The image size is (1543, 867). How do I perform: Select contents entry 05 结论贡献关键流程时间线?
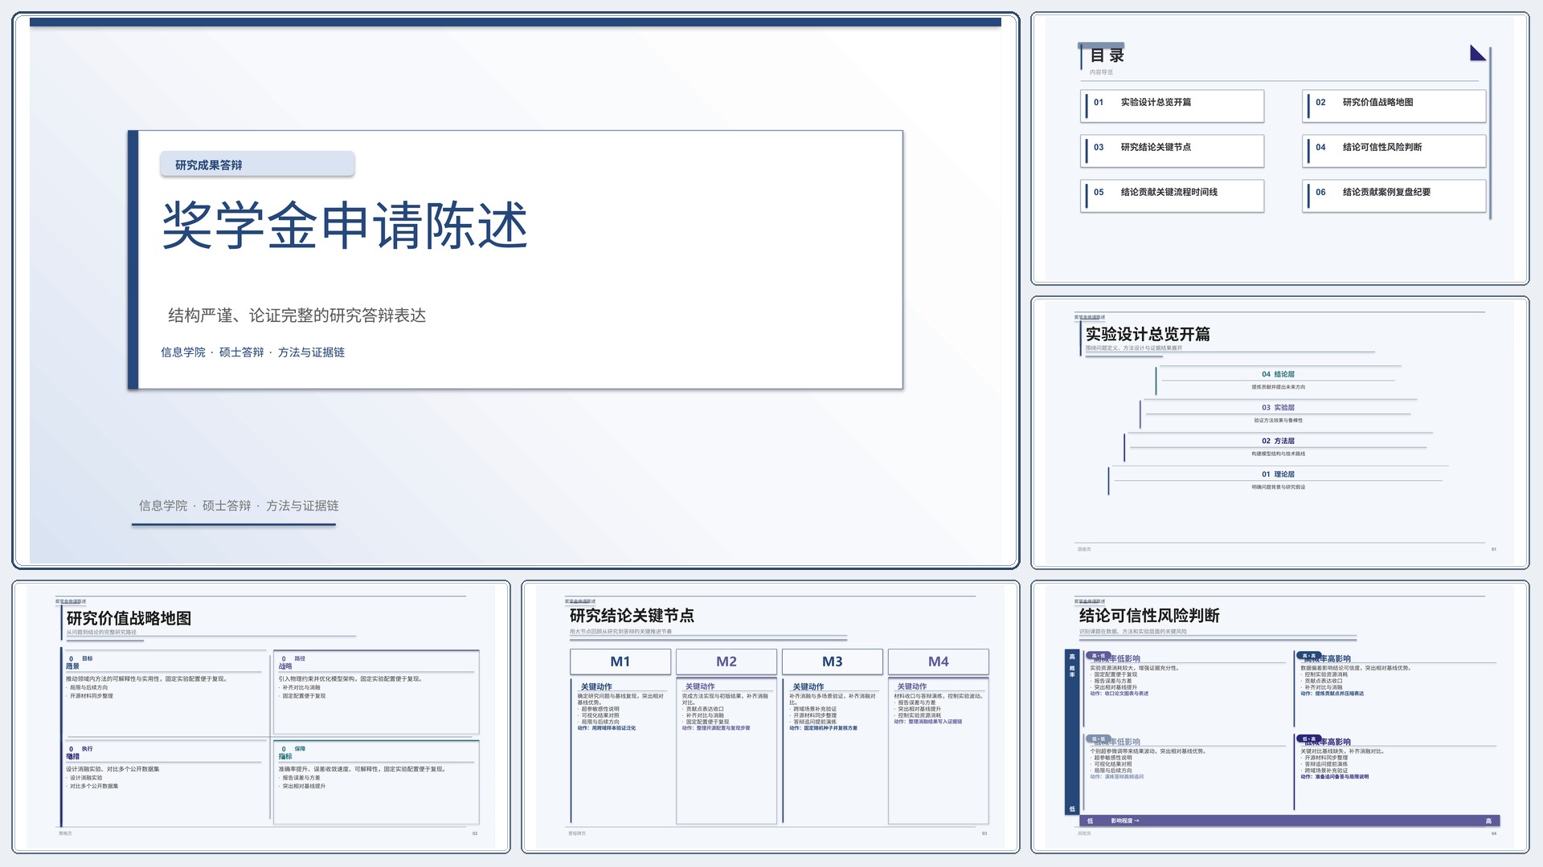pos(1173,196)
